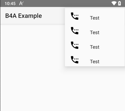Viewport: 125px width, 111px height.
Task: Click status bar gap between A icon and Wi-Fi
Action: tap(67, 4)
